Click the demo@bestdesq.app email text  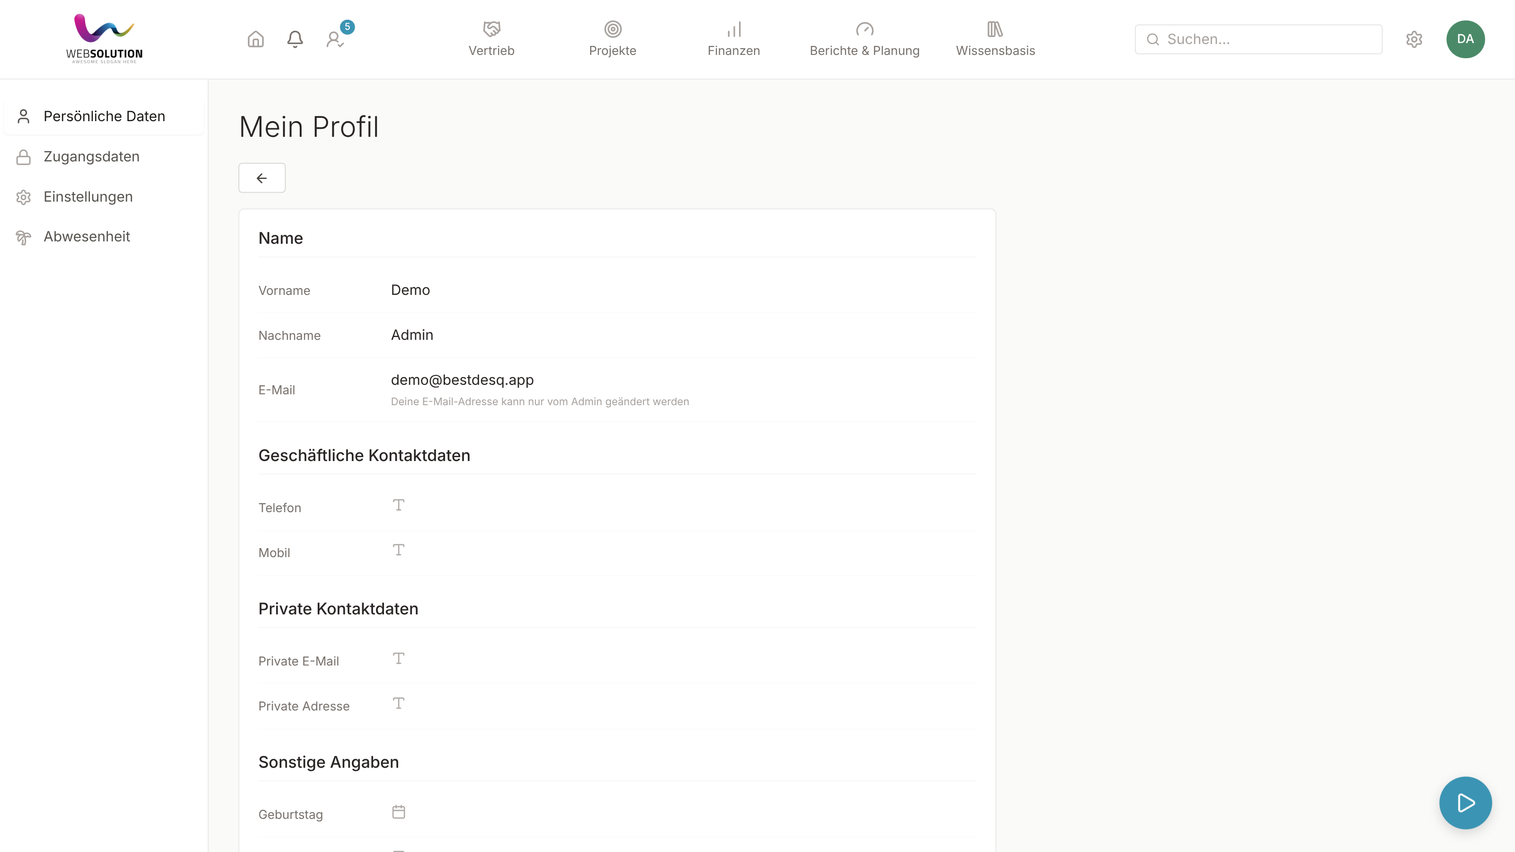pos(462,380)
